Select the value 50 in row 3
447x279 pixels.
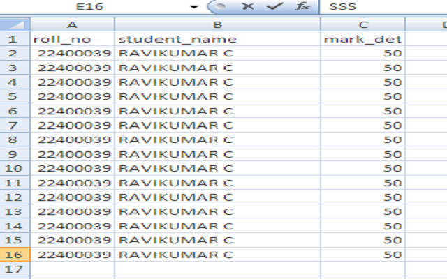click(363, 68)
